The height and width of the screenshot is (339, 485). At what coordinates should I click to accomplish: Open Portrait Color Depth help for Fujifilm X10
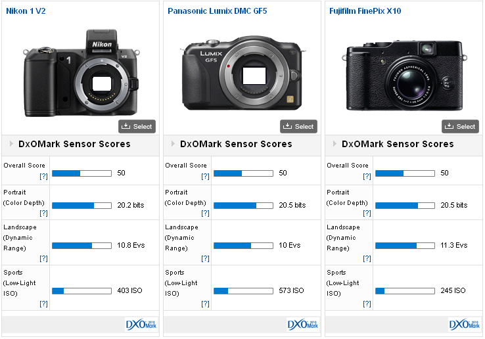[367, 213]
